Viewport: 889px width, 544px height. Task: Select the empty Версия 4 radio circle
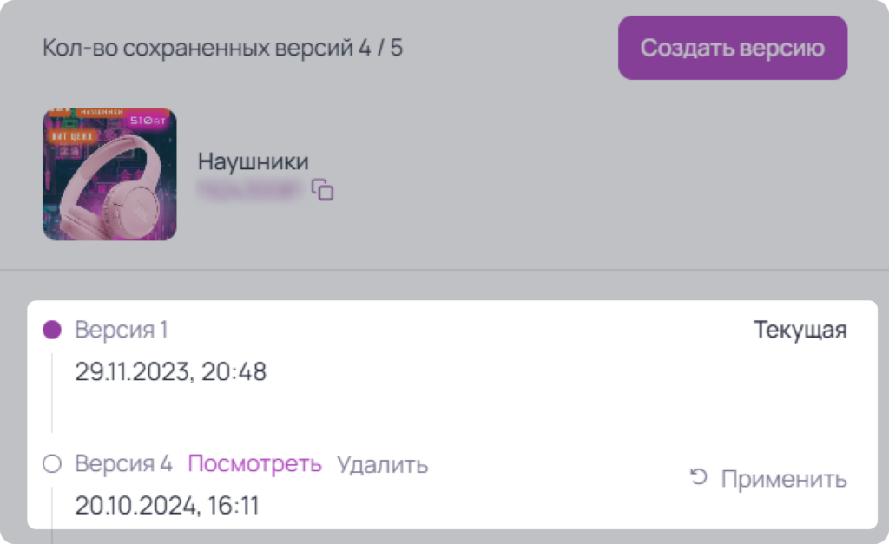[x=52, y=463]
